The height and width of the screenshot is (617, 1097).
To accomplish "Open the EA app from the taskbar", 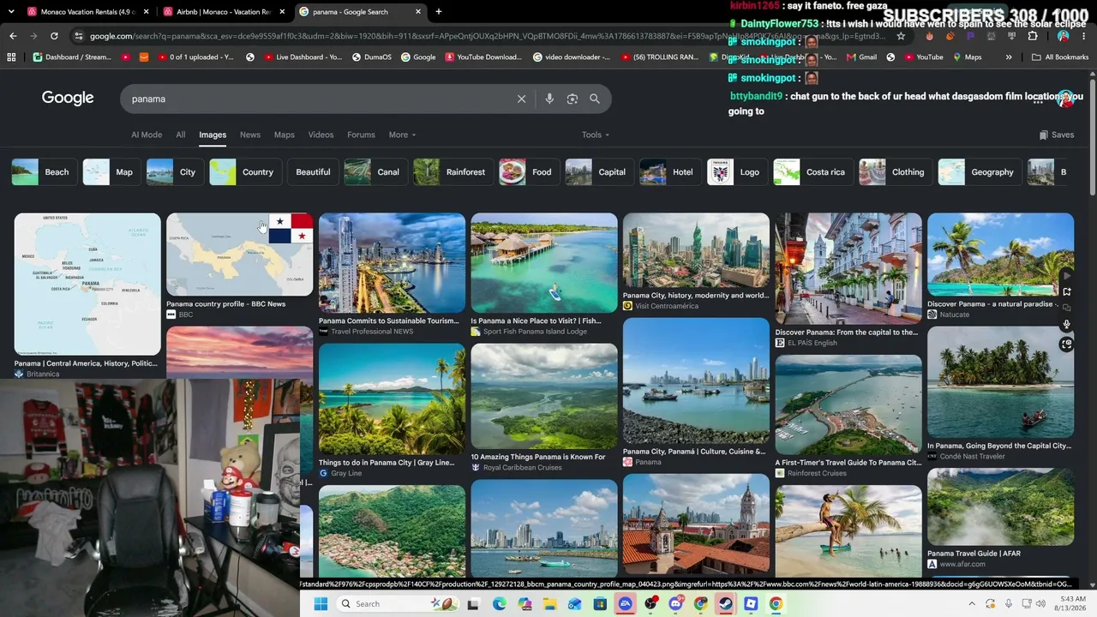I will [625, 604].
